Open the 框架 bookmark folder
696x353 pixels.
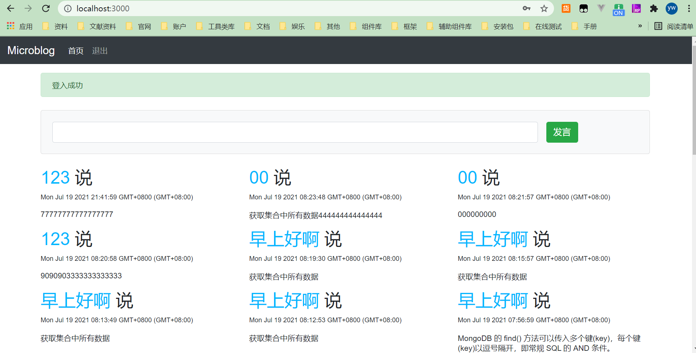[x=404, y=26]
